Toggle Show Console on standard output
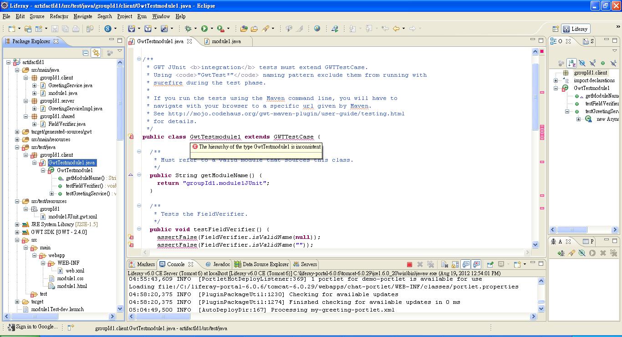The height and width of the screenshot is (337, 622). tap(466, 264)
